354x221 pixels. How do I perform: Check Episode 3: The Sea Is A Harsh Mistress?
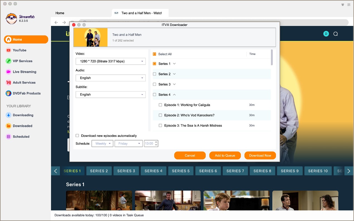(160, 126)
